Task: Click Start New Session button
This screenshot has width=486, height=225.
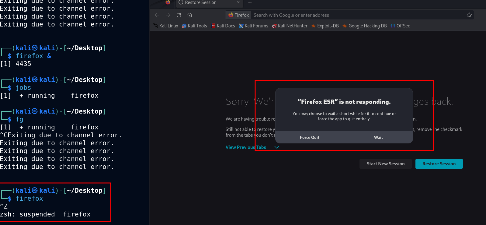Action: [386, 164]
